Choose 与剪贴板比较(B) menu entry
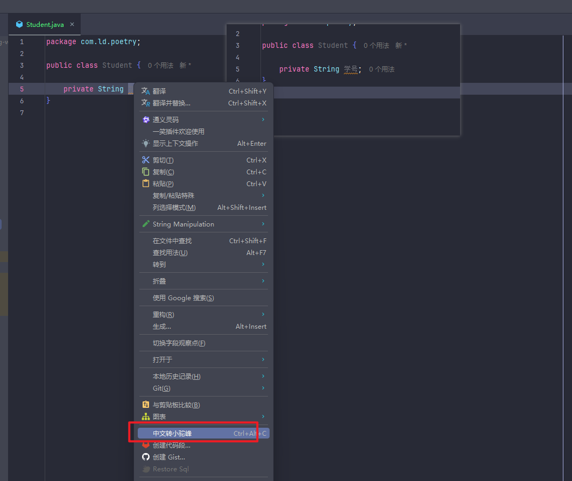 tap(203, 405)
